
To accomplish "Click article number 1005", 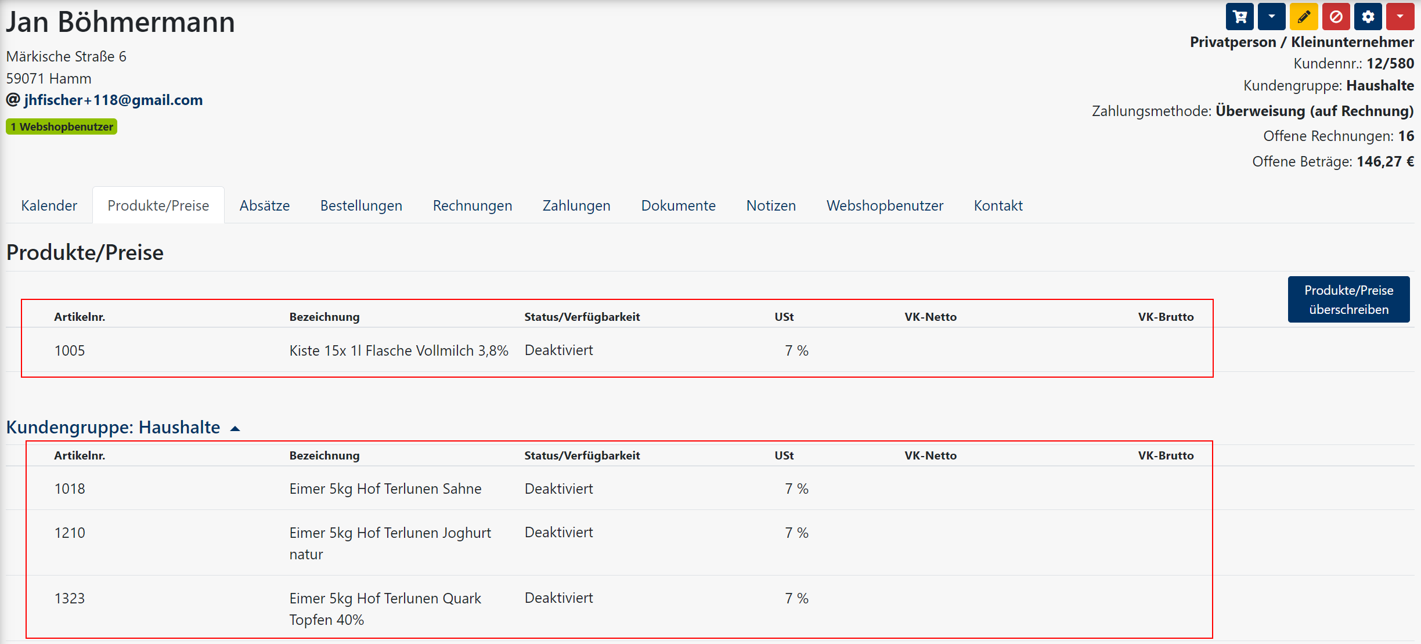I will [x=70, y=350].
